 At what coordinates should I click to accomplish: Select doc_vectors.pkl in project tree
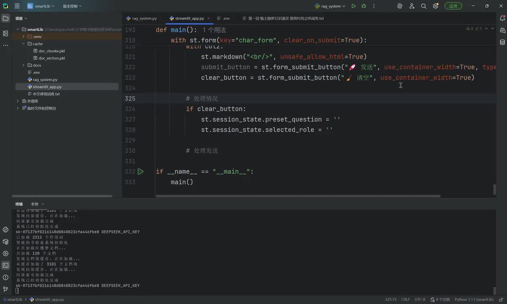click(x=49, y=58)
